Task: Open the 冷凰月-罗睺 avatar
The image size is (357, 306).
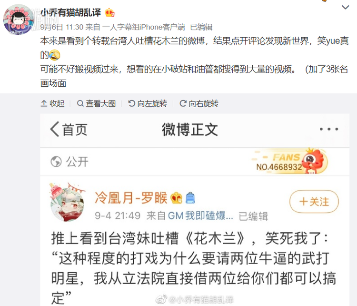Action: point(67,203)
